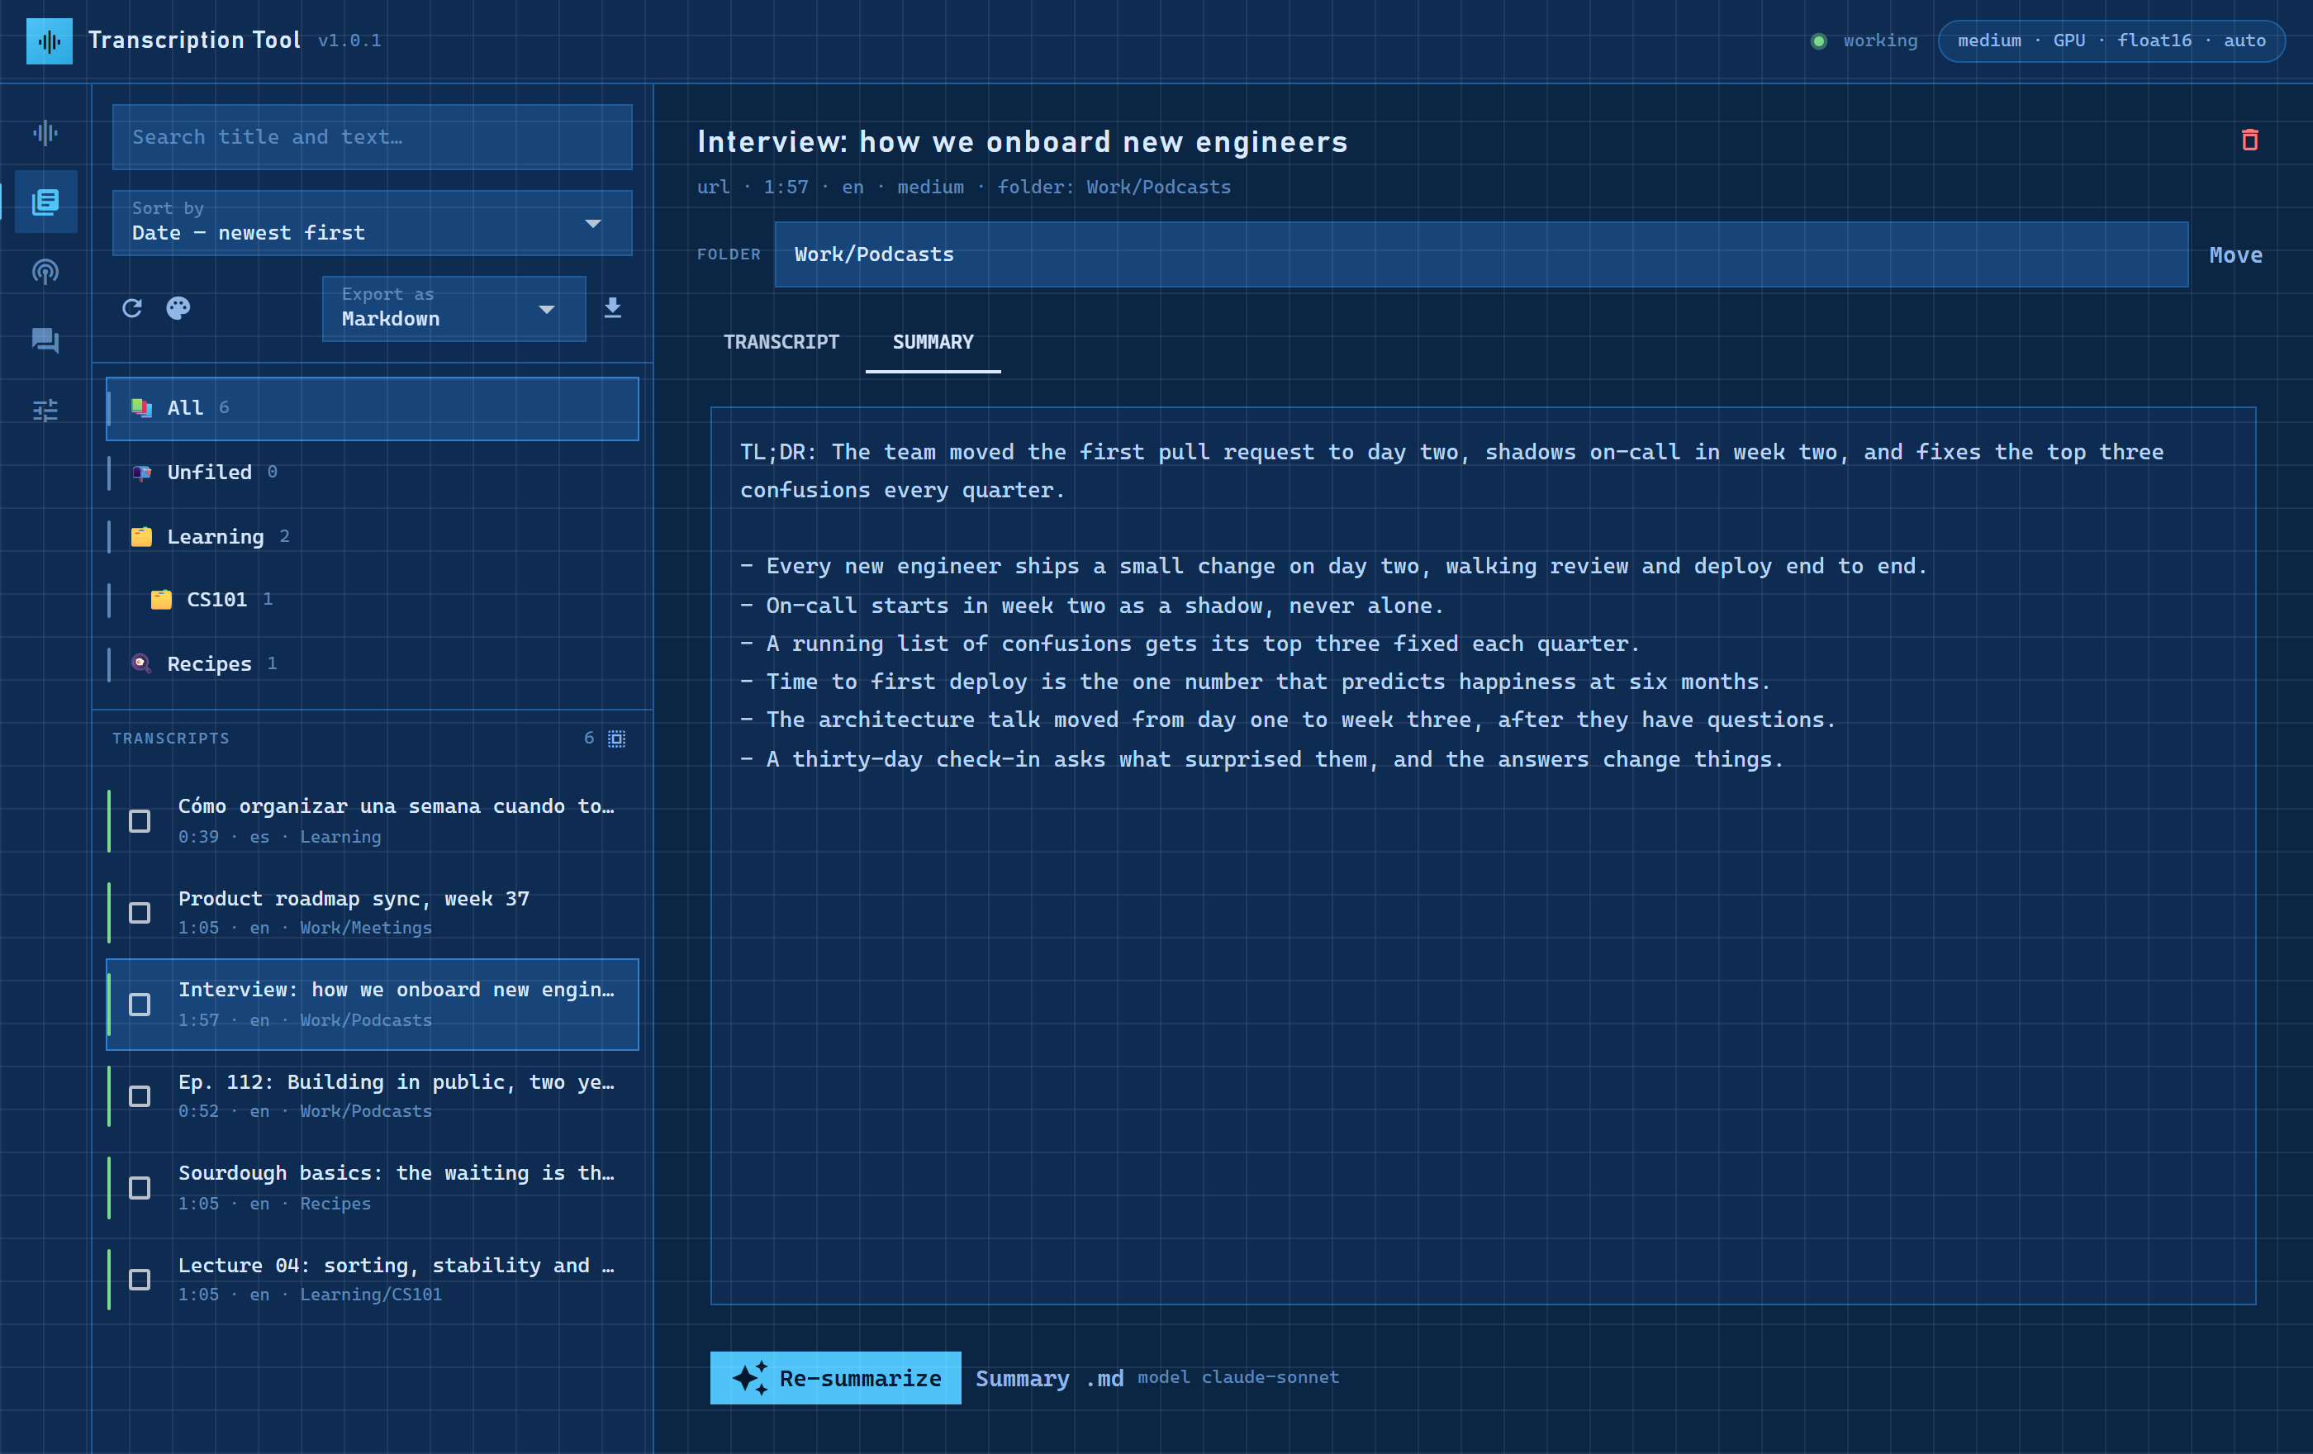Open the settings sliders sidebar icon
The width and height of the screenshot is (2313, 1454).
tap(45, 410)
